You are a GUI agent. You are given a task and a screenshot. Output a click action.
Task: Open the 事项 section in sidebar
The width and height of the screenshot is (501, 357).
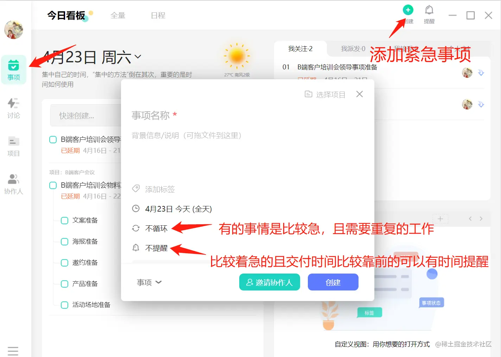point(14,70)
